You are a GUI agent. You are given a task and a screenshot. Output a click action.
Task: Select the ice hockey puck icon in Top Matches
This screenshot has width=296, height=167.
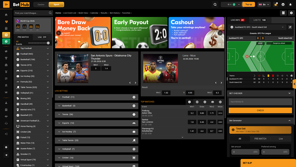[x=213, y=102]
